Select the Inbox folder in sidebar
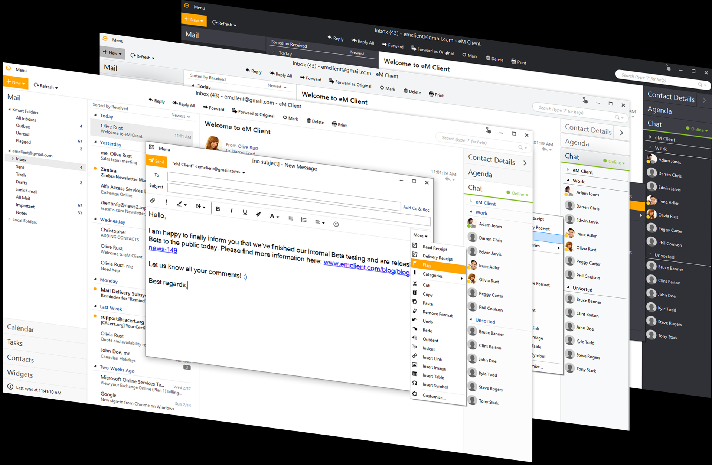This screenshot has height=465, width=712. click(21, 159)
